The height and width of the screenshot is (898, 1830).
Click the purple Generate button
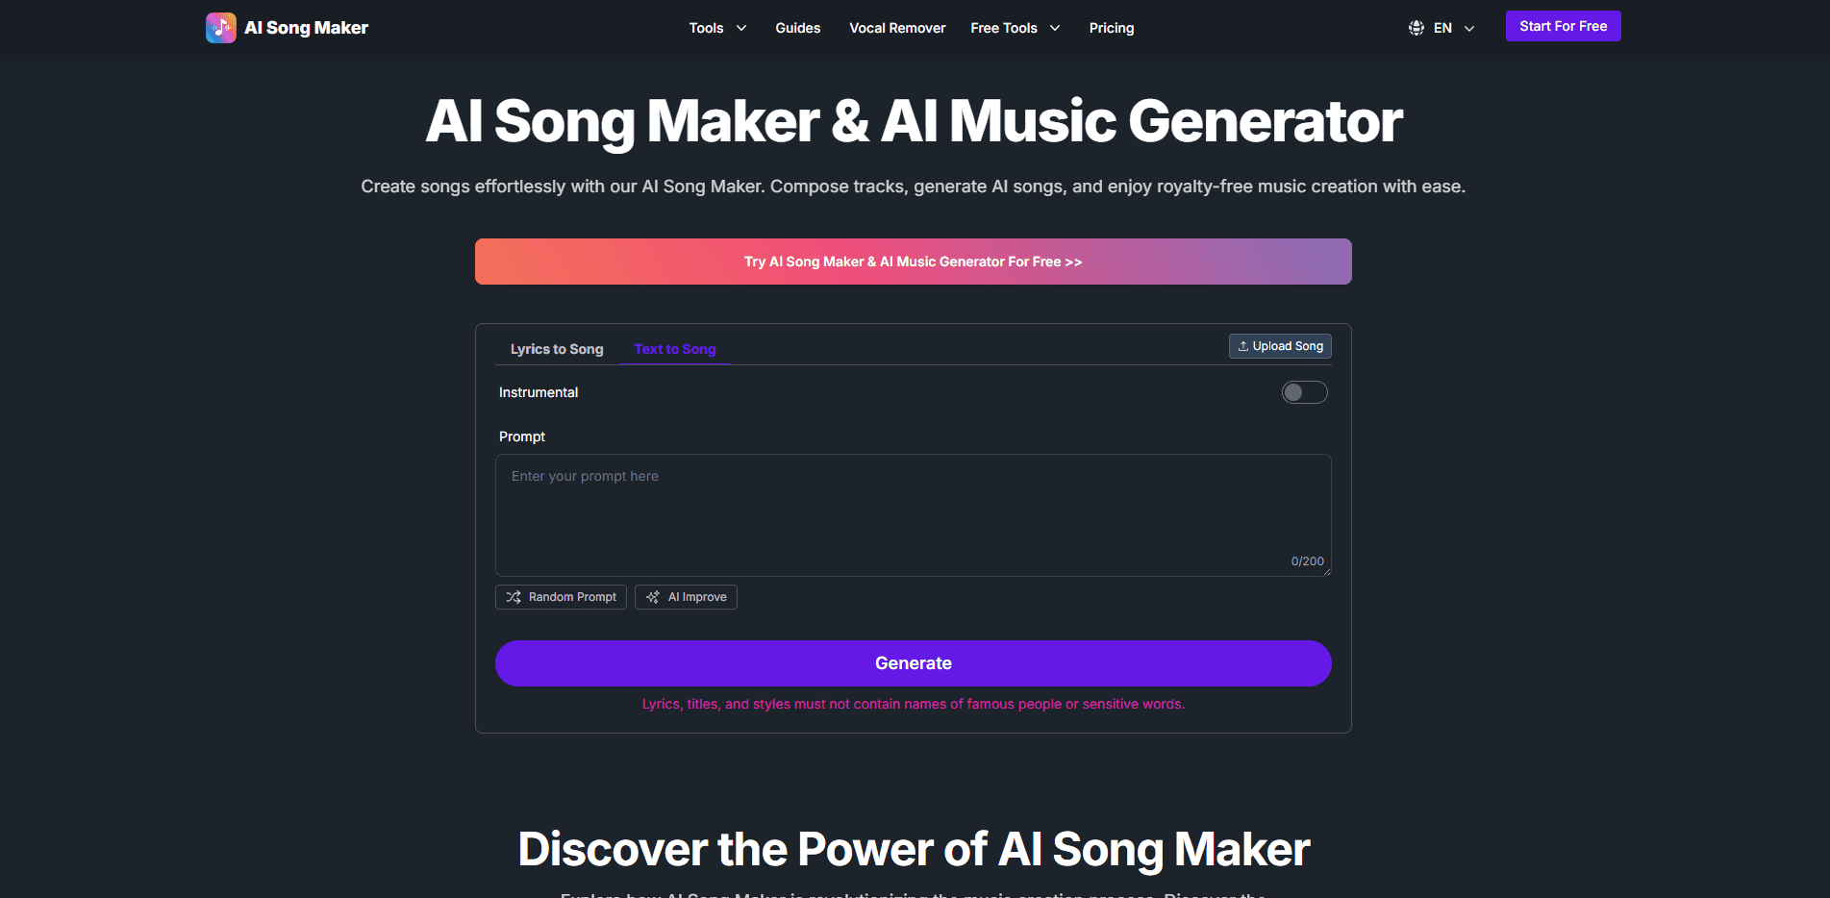[914, 663]
